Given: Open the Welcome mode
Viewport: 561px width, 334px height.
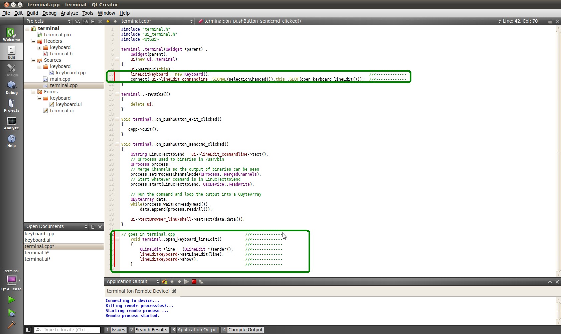Looking at the screenshot, I should pos(11,34).
